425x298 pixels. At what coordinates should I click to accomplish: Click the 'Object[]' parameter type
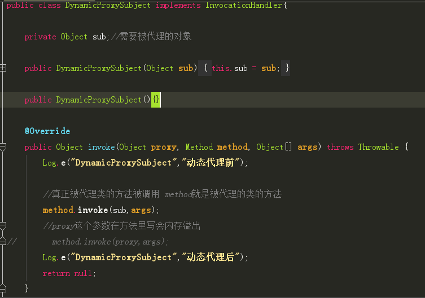(x=274, y=147)
